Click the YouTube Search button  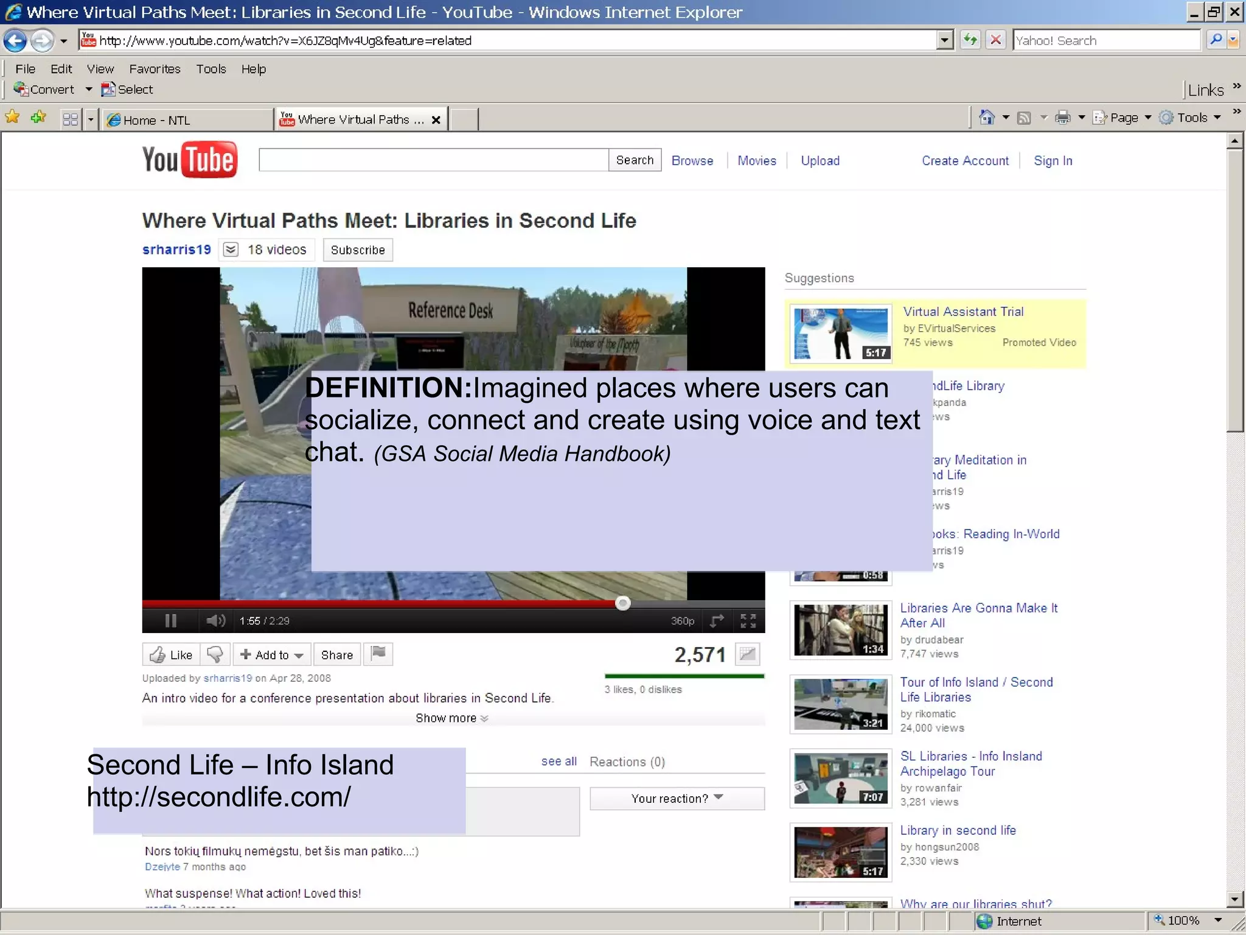click(635, 160)
